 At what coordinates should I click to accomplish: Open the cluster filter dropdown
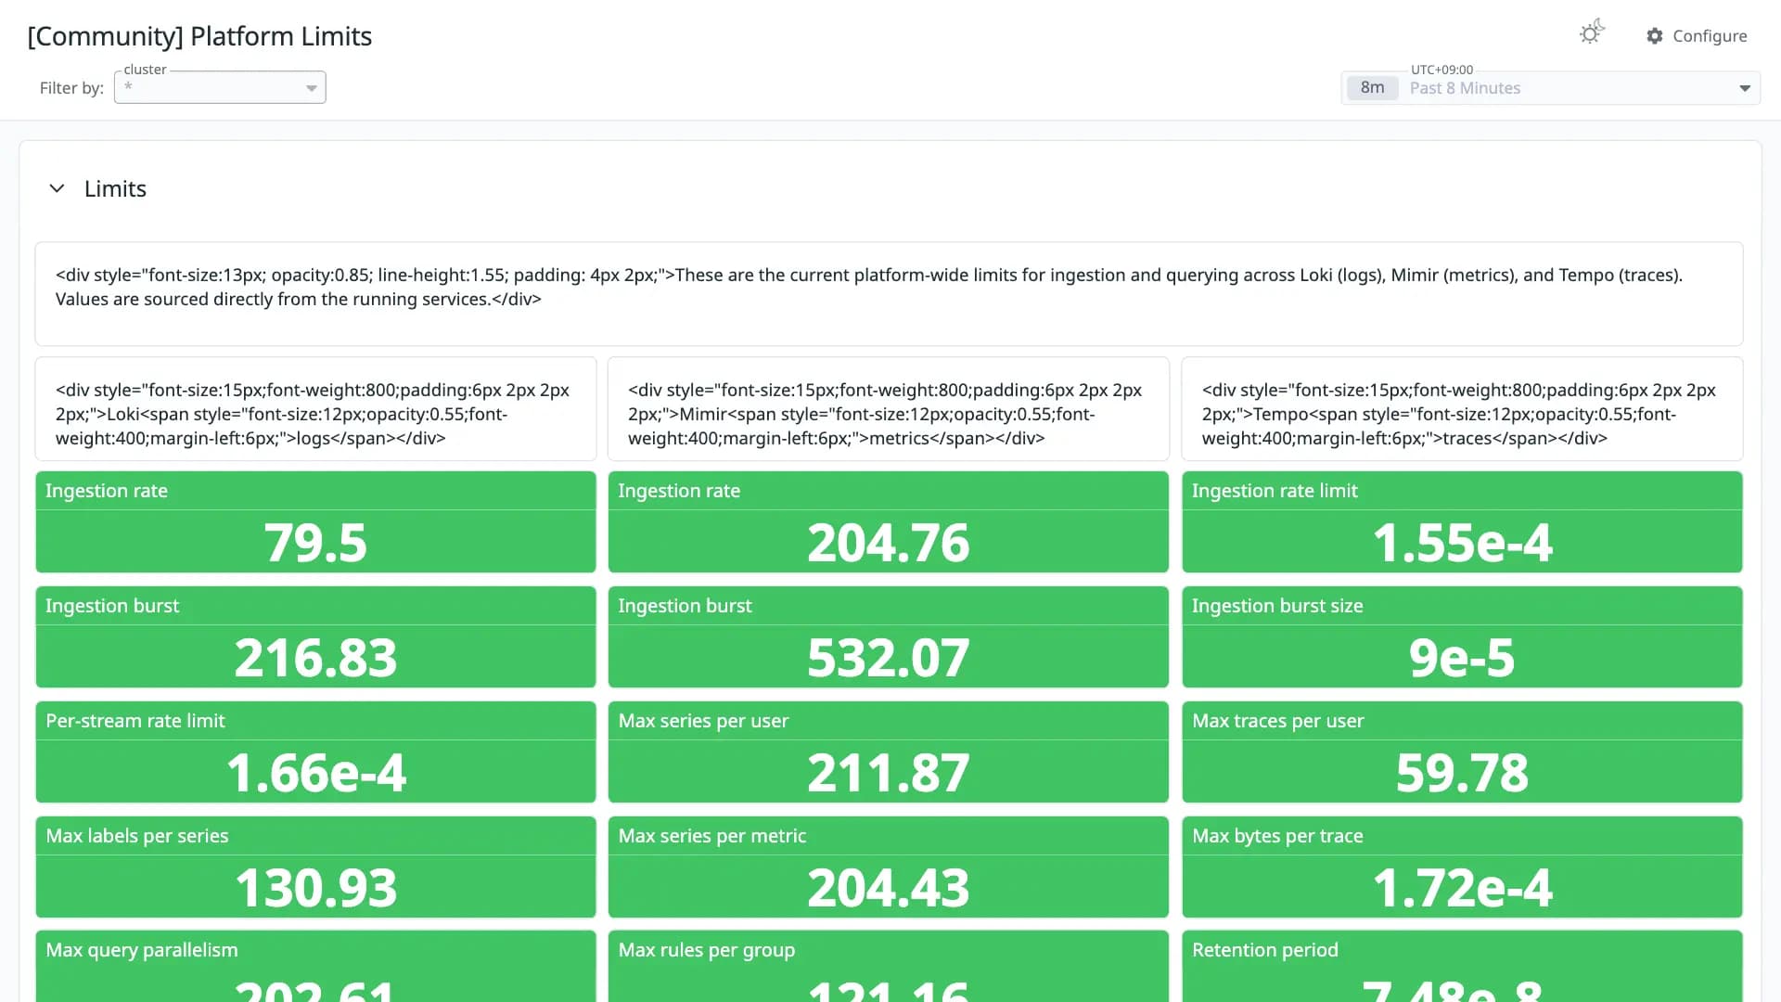tap(220, 87)
